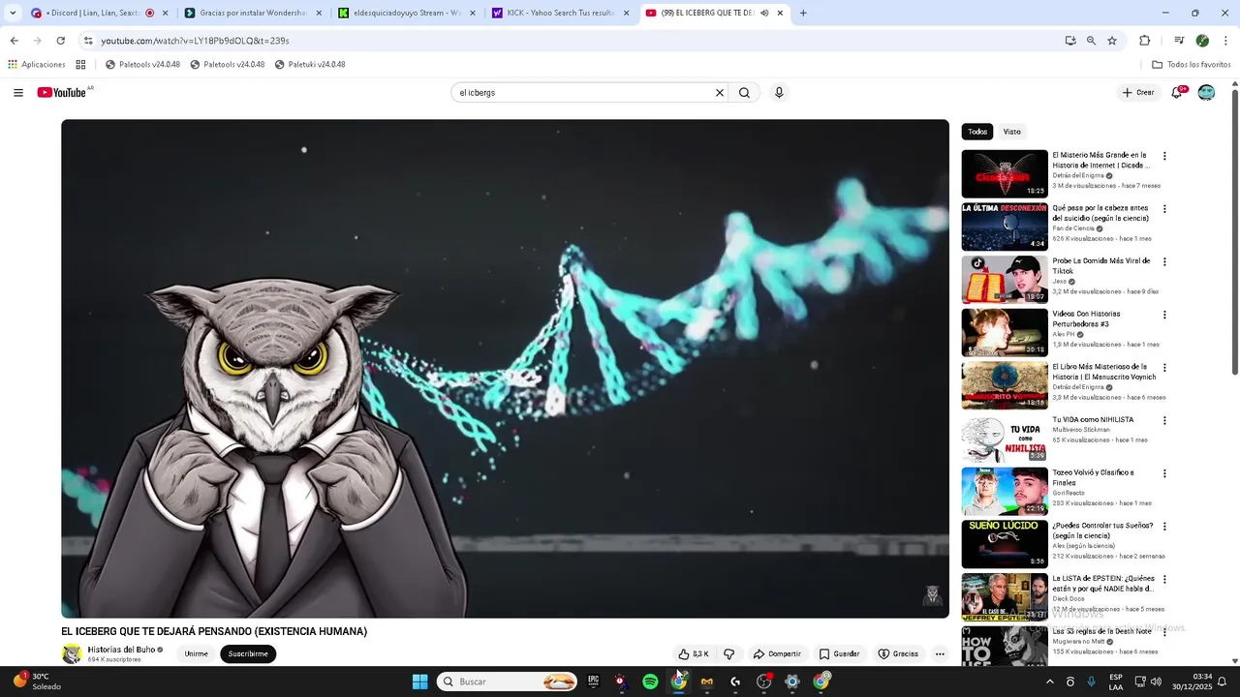This screenshot has width=1240, height=697.
Task: Like the video with thumbs up
Action: (x=694, y=654)
